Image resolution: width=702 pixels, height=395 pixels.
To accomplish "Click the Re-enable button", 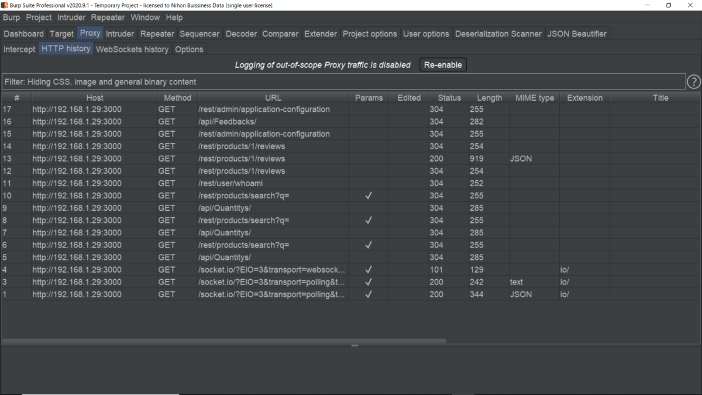I will 443,65.
